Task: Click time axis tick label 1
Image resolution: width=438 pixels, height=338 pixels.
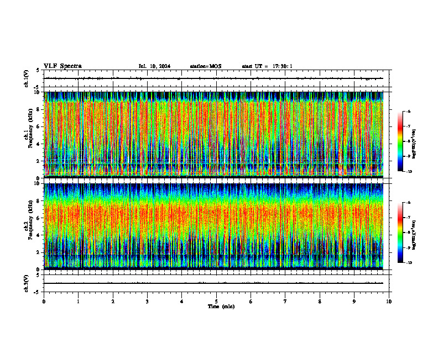Action: point(79,302)
